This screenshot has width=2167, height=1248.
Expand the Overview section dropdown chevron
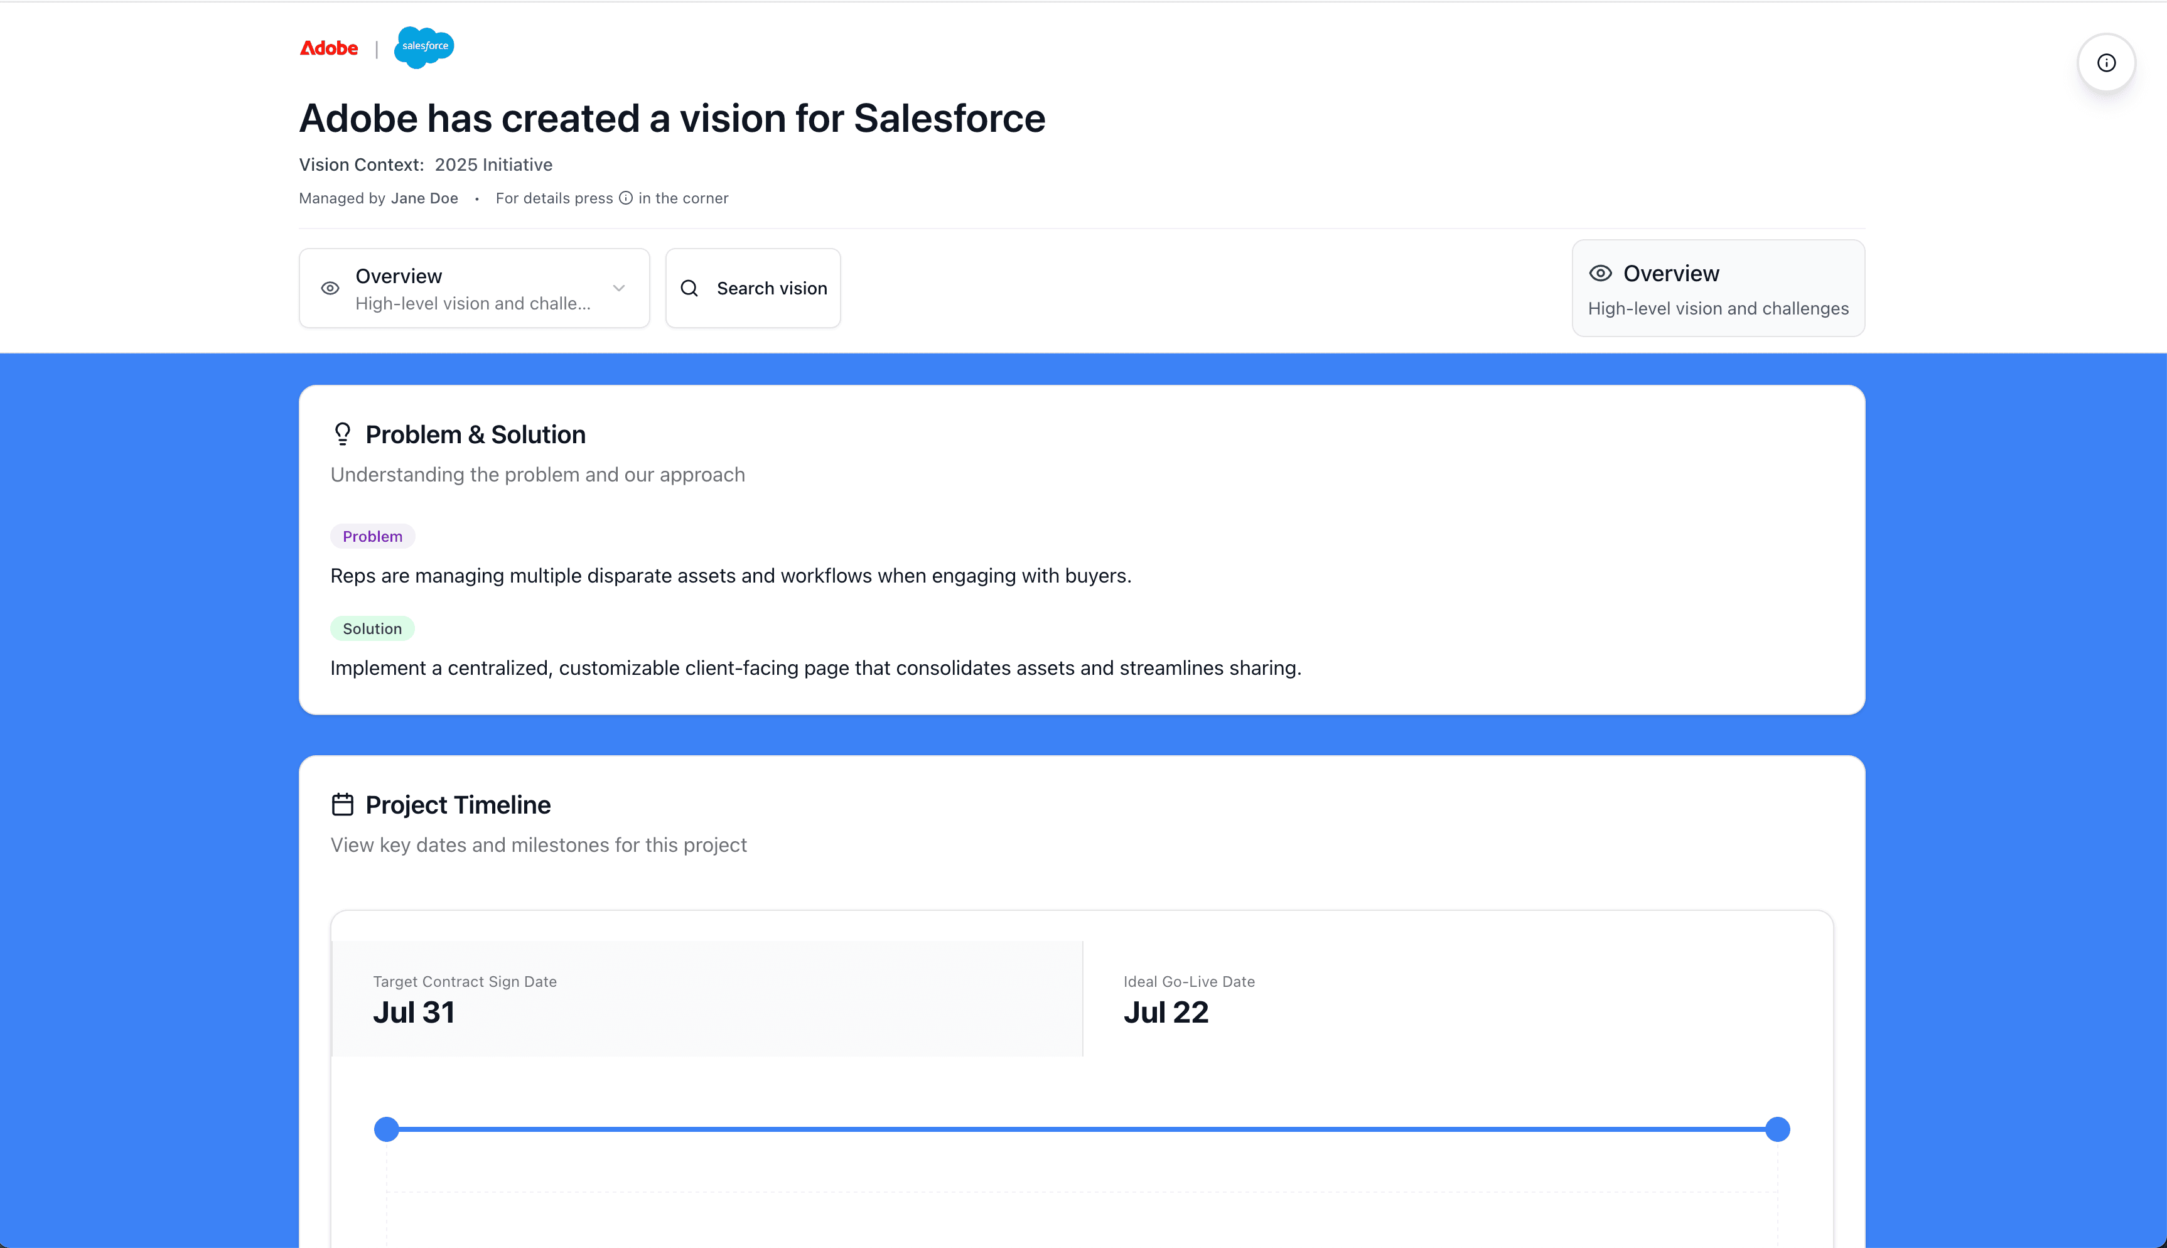[619, 288]
